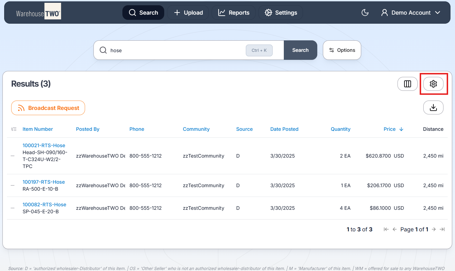Open the Upload tab
This screenshot has width=455, height=271.
[x=188, y=13]
